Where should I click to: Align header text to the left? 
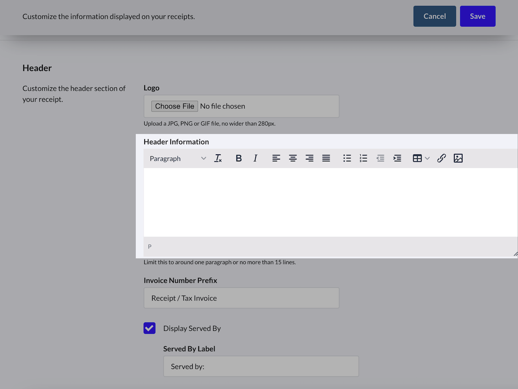pyautogui.click(x=276, y=158)
